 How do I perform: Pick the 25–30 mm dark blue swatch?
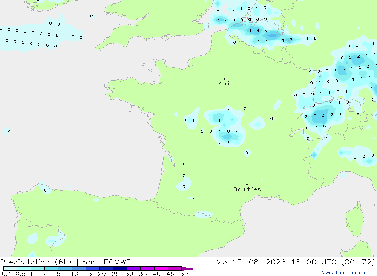(x=120, y=268)
